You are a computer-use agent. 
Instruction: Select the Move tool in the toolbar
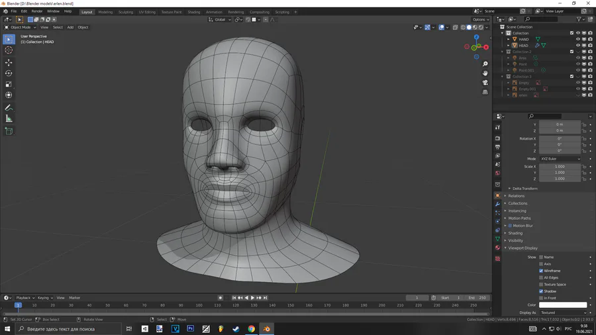point(9,62)
